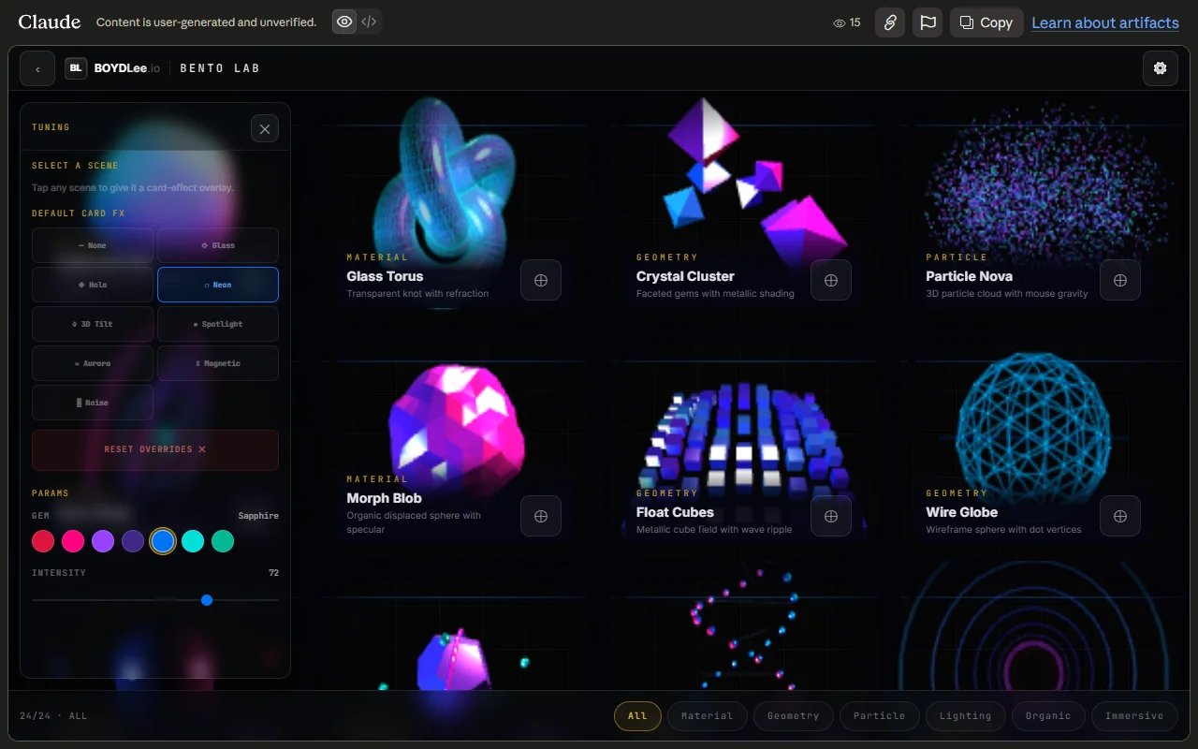Click the Intensity value 72

coord(273,573)
